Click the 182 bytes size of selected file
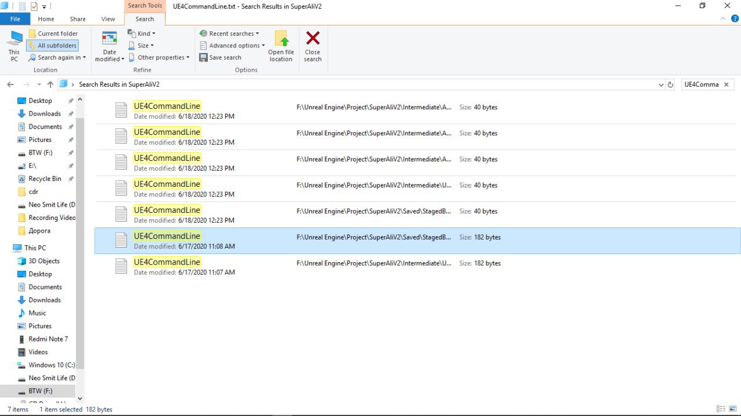741x416 pixels. pyautogui.click(x=487, y=237)
